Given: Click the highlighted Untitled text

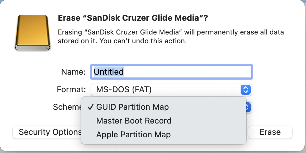Looking at the screenshot, I should [x=109, y=72].
